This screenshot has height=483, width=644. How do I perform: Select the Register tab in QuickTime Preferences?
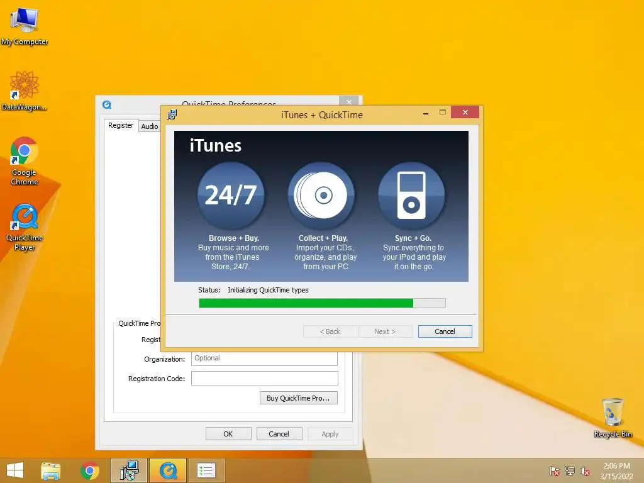(x=121, y=125)
